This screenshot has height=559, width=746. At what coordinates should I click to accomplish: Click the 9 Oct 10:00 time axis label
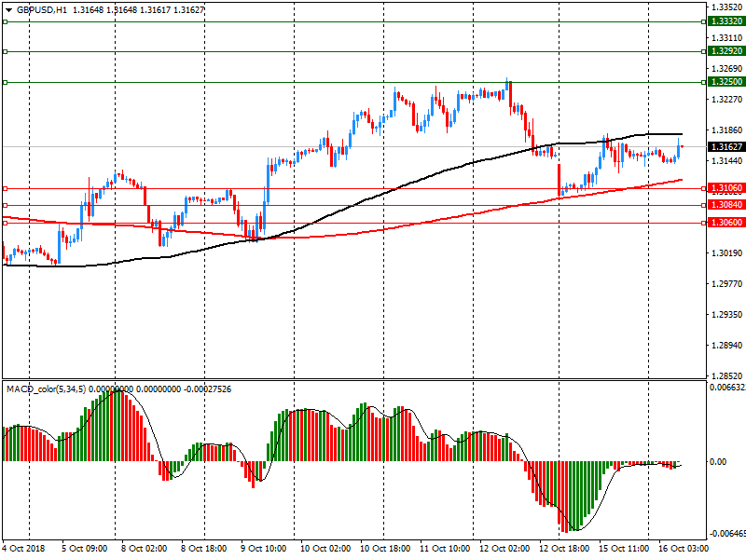264,549
